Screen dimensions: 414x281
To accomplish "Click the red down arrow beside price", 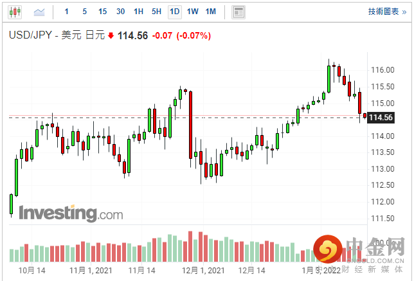I will [111, 36].
